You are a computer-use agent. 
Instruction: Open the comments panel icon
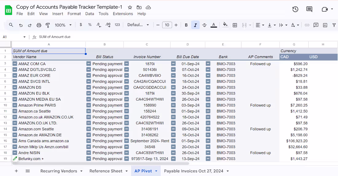(309, 9)
